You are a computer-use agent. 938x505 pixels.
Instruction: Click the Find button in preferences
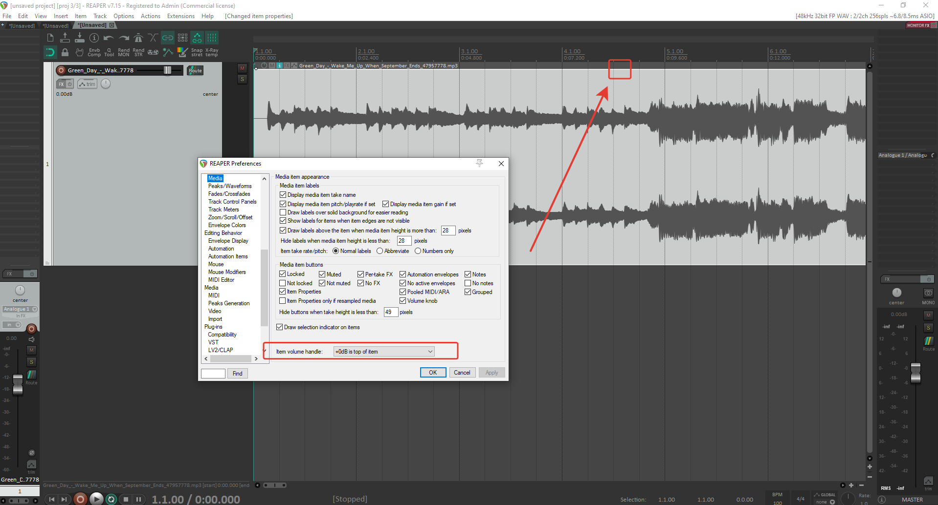point(238,374)
